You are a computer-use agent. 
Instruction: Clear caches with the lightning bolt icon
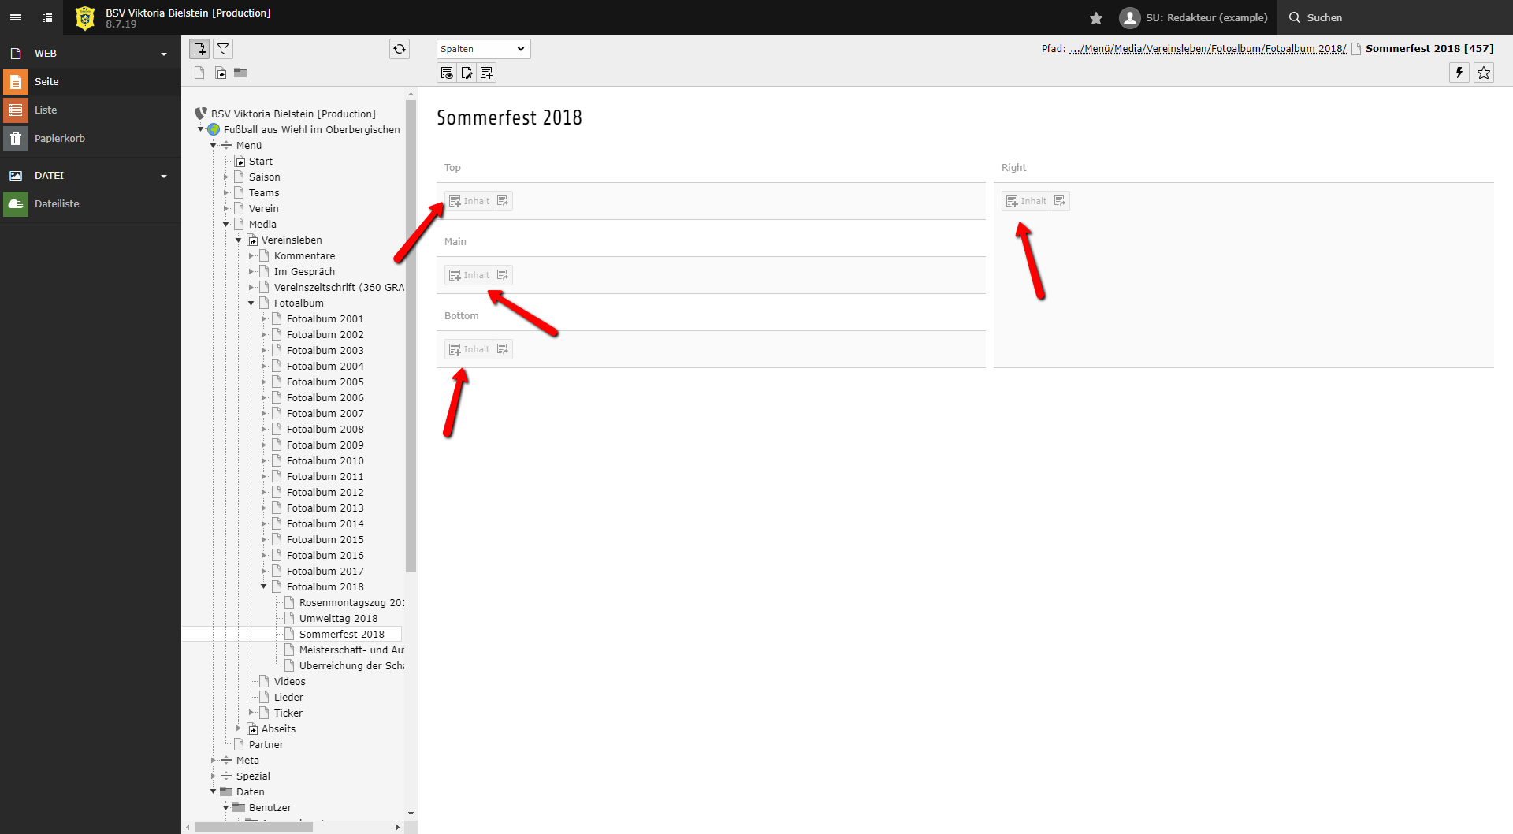pyautogui.click(x=1459, y=73)
